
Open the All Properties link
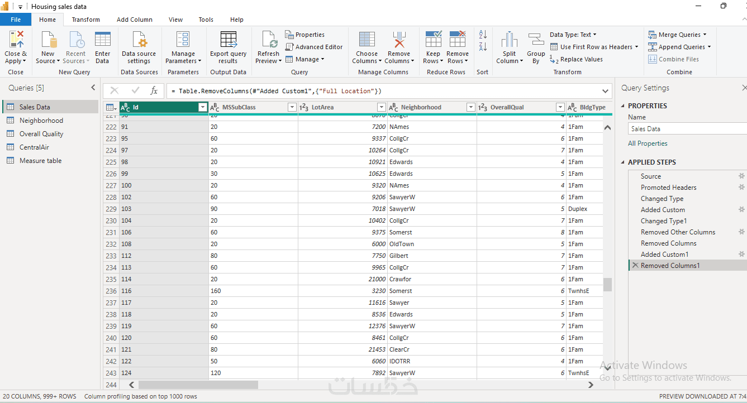click(648, 143)
